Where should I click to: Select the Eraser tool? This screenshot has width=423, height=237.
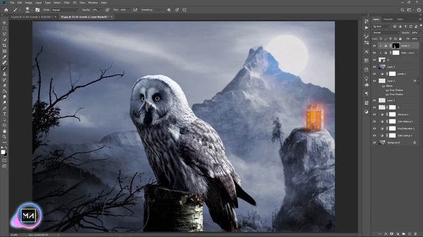[x=5, y=86]
